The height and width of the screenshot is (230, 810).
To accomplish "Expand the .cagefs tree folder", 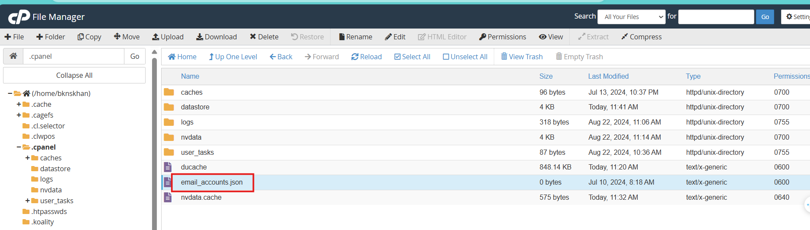I will (x=19, y=115).
